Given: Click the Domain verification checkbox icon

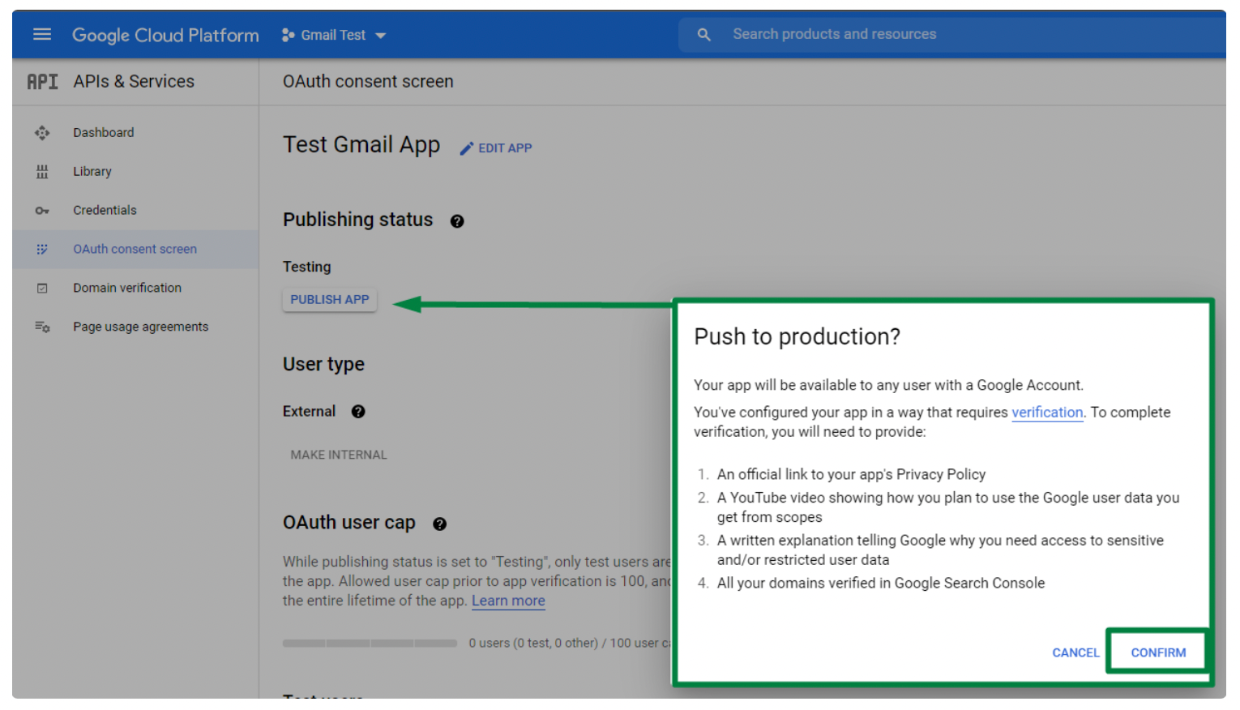Looking at the screenshot, I should [x=42, y=288].
